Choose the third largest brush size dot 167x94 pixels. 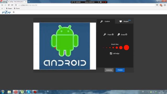pos(117,48)
